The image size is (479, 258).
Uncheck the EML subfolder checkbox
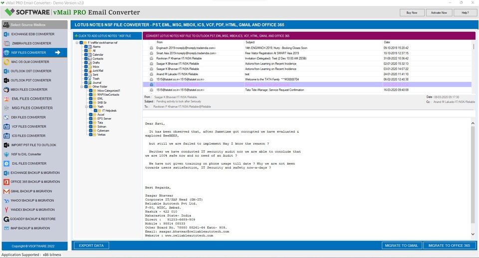pos(91,99)
